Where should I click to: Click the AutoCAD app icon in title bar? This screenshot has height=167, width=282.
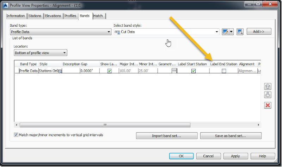pos(6,5)
